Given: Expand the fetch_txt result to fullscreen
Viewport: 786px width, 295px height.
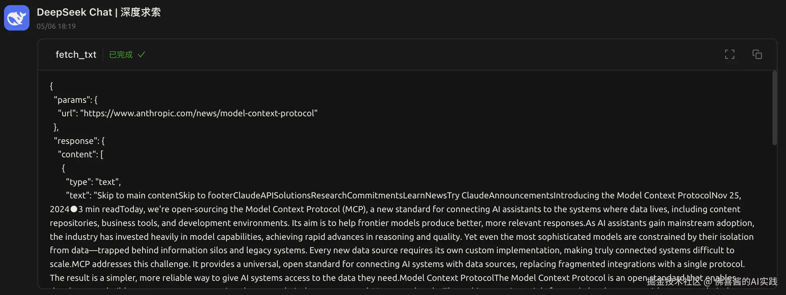Looking at the screenshot, I should coord(729,54).
